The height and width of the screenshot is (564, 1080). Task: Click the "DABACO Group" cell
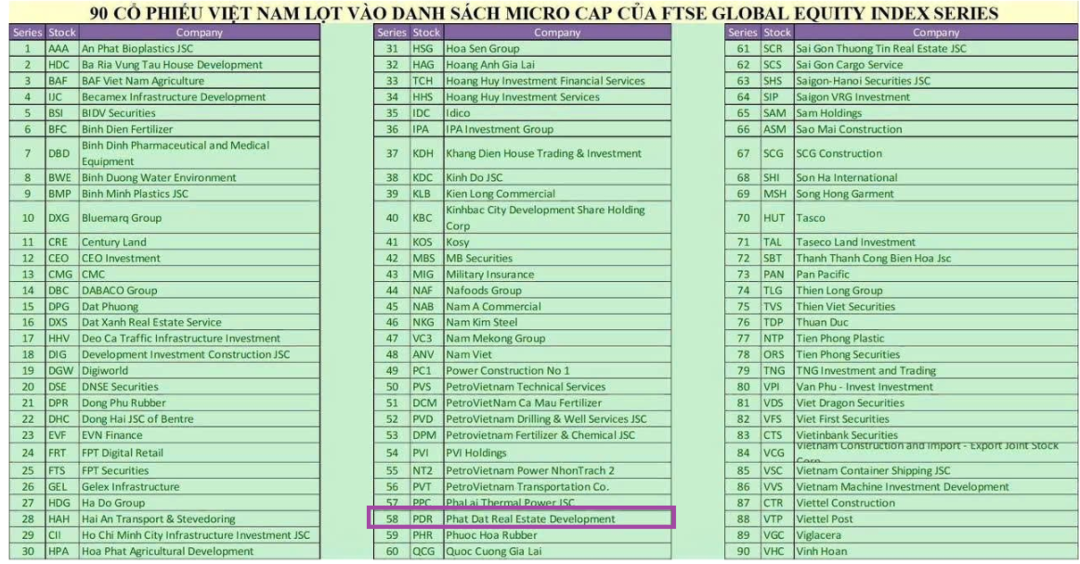tap(199, 290)
